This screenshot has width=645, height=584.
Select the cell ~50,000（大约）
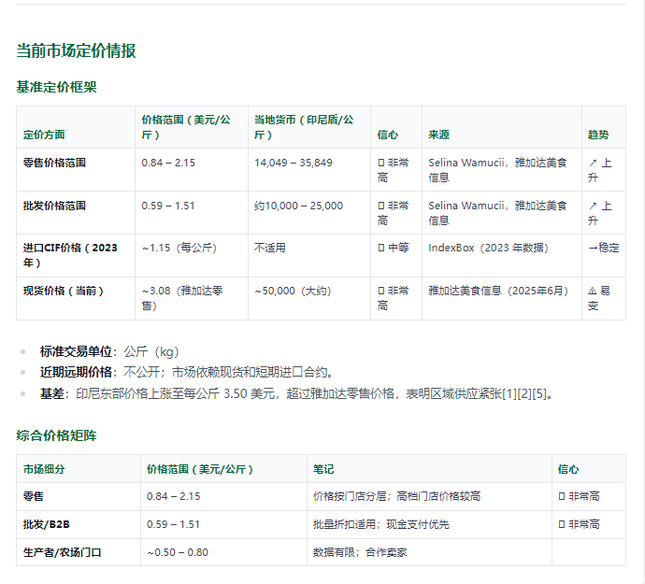point(293,291)
